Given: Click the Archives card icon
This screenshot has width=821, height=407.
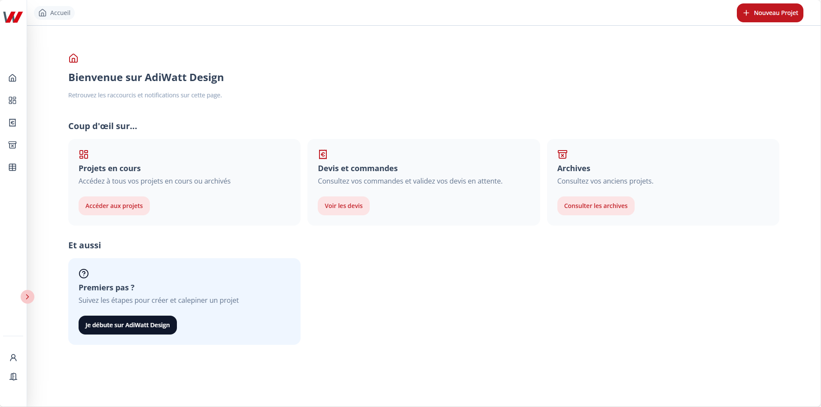Looking at the screenshot, I should pos(562,154).
